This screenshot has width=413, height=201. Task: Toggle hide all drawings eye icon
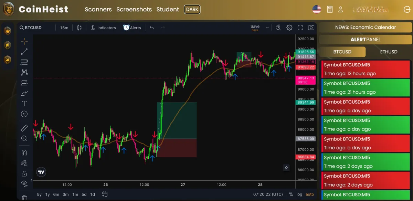pos(24,183)
